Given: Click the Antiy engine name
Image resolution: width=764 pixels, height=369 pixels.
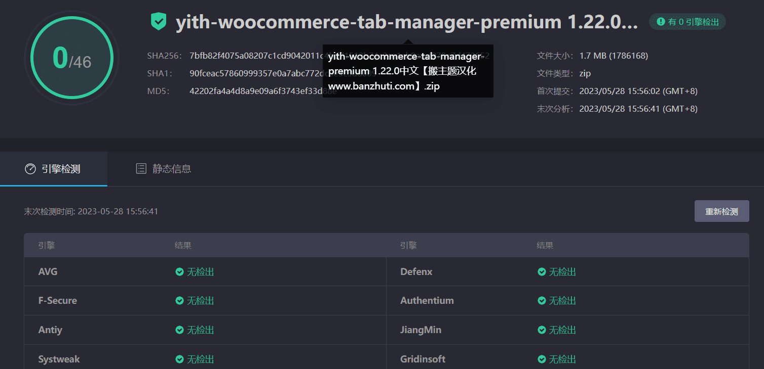Looking at the screenshot, I should (x=50, y=330).
